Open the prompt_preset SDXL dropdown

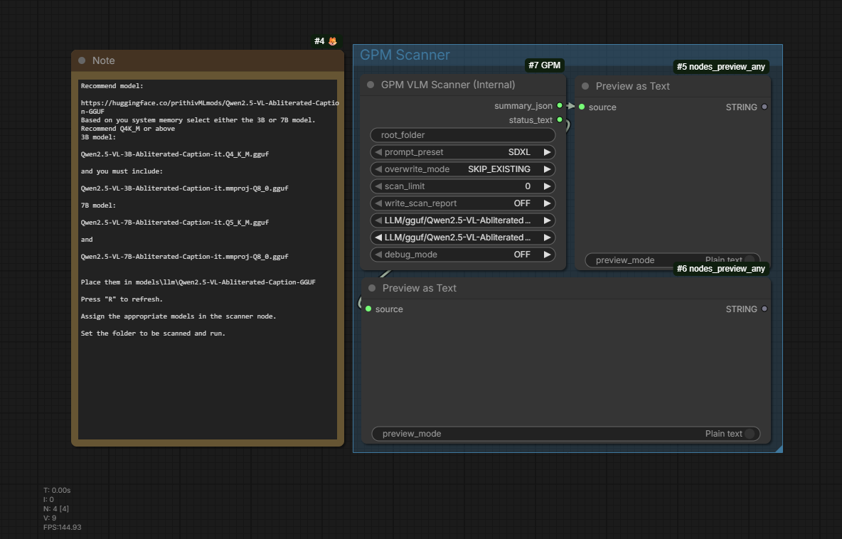(x=463, y=152)
